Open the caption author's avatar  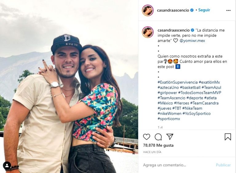[x=147, y=32]
